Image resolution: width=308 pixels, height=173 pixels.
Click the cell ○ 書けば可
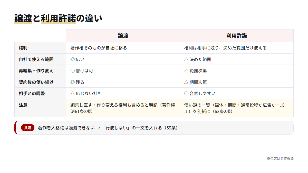(123, 71)
